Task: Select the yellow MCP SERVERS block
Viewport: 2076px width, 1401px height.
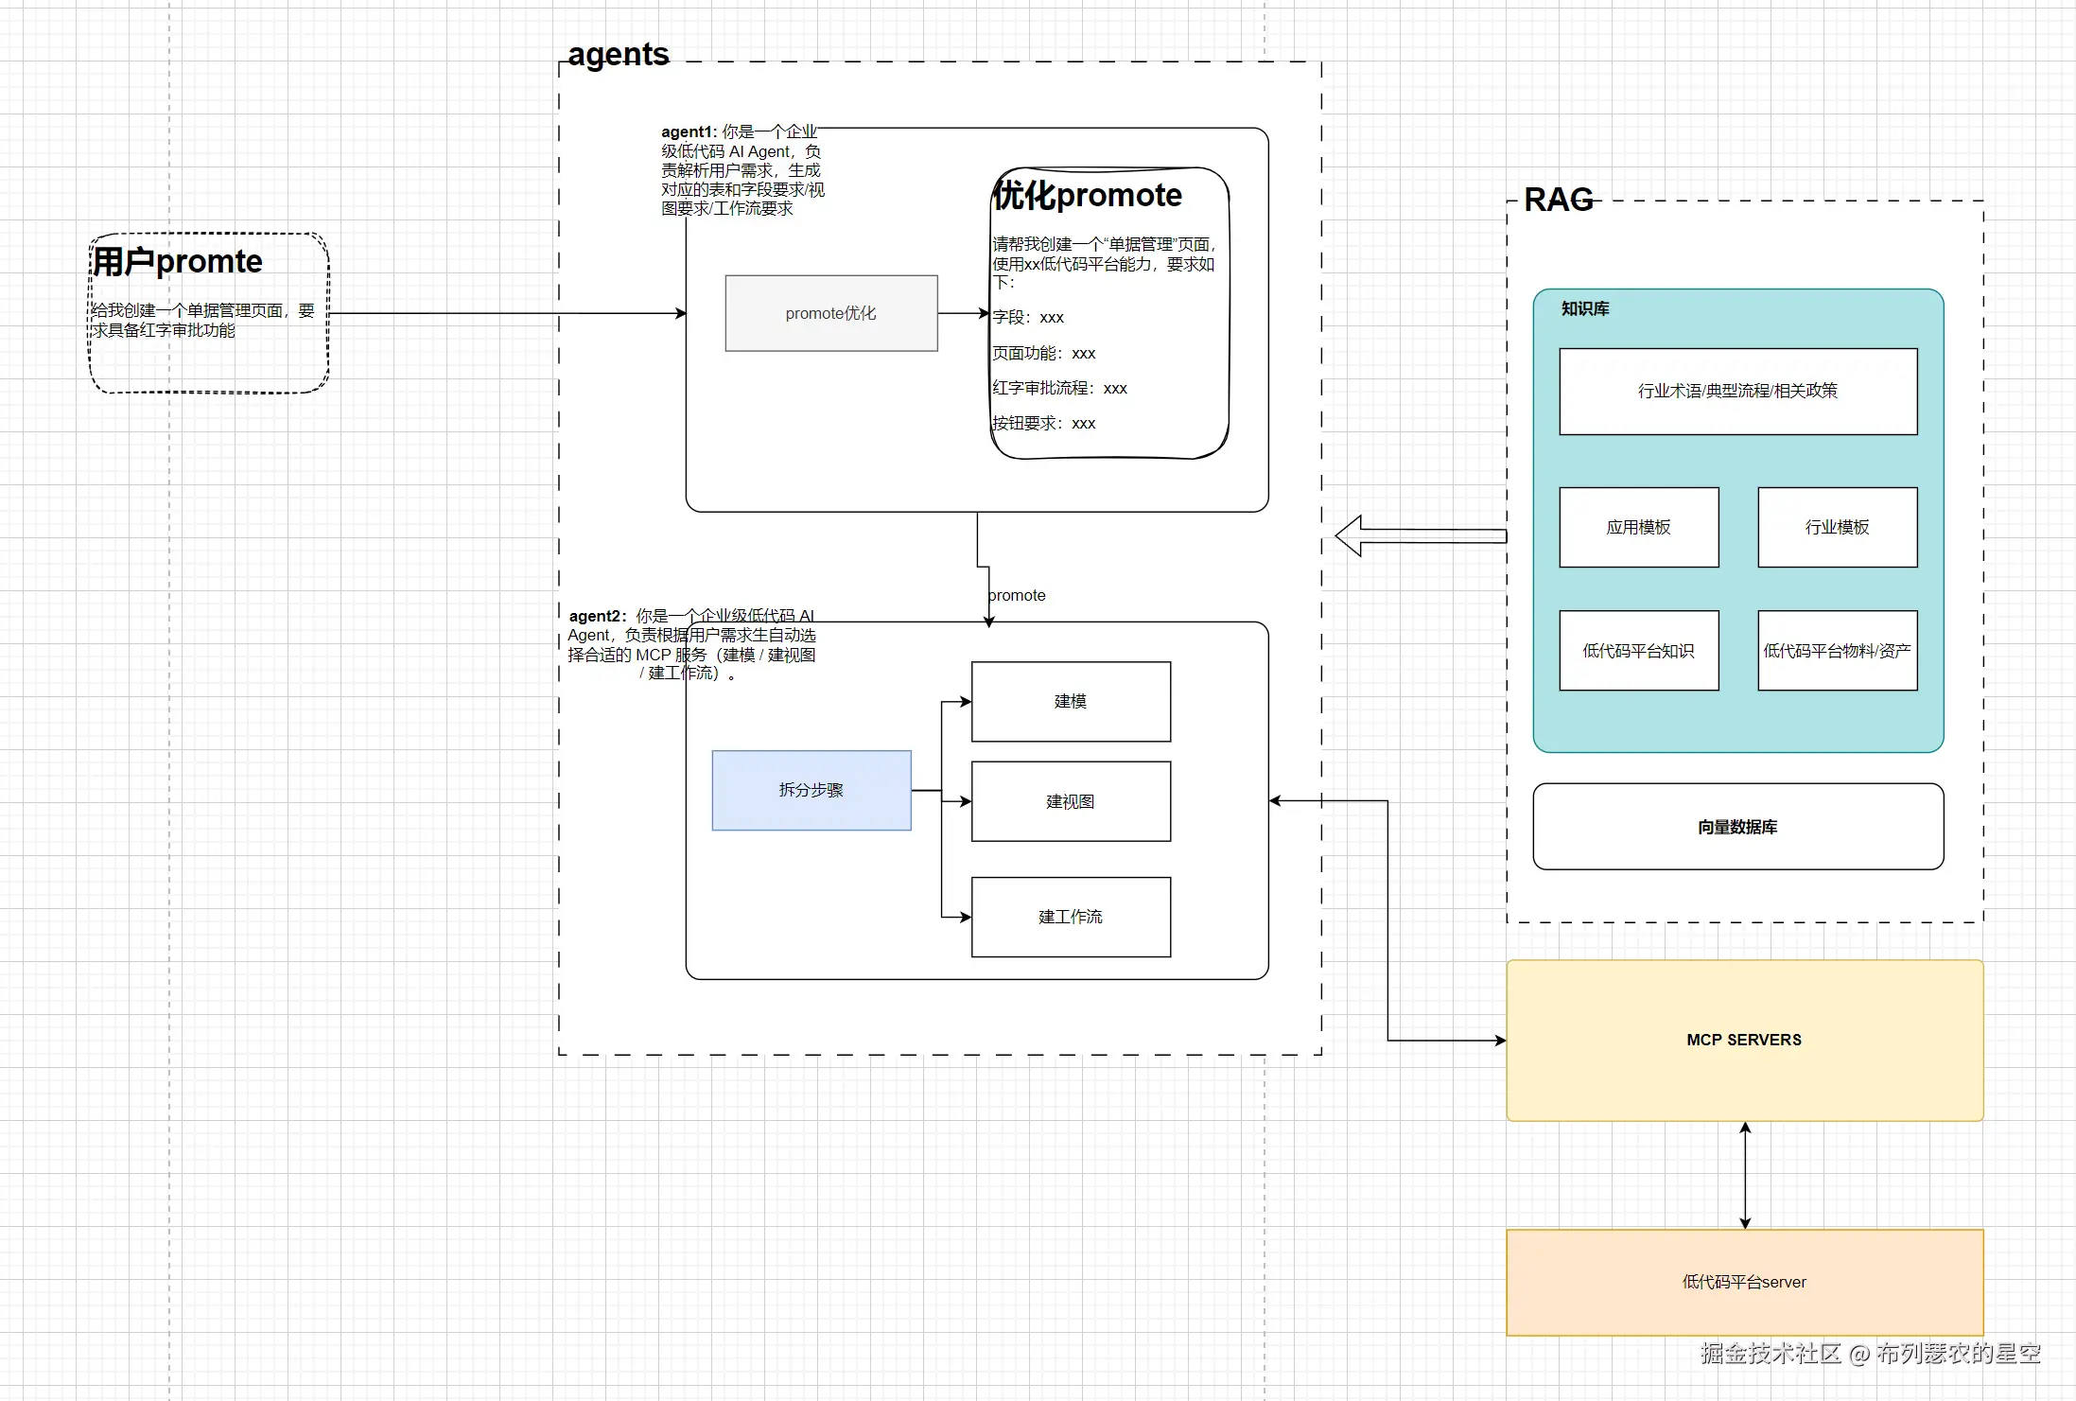Action: click(1743, 1040)
